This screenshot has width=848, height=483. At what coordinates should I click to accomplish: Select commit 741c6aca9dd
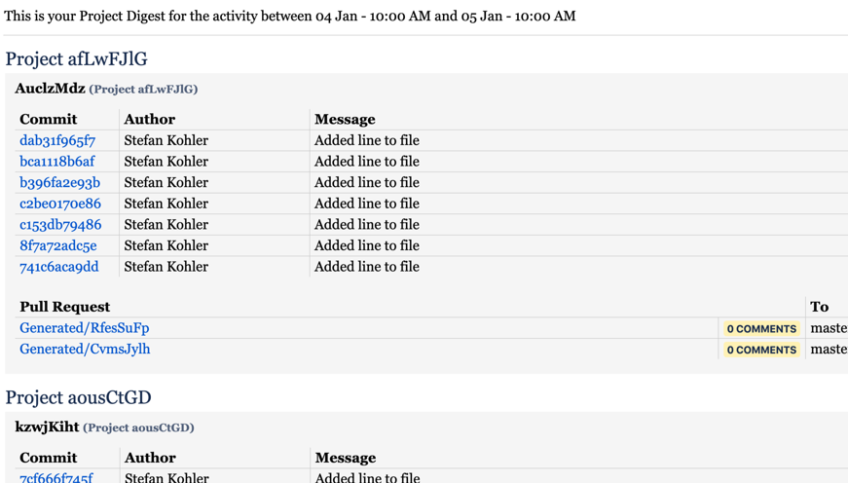pyautogui.click(x=59, y=267)
